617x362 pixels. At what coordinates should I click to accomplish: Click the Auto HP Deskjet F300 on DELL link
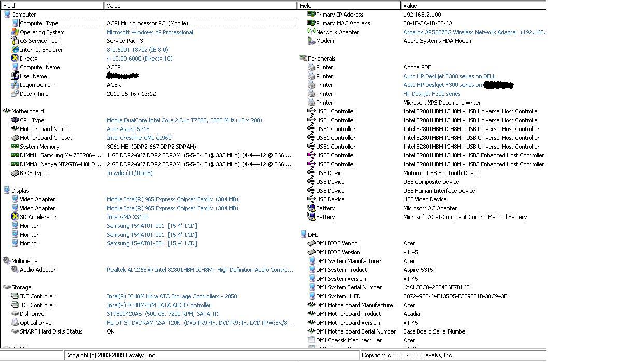tap(449, 76)
